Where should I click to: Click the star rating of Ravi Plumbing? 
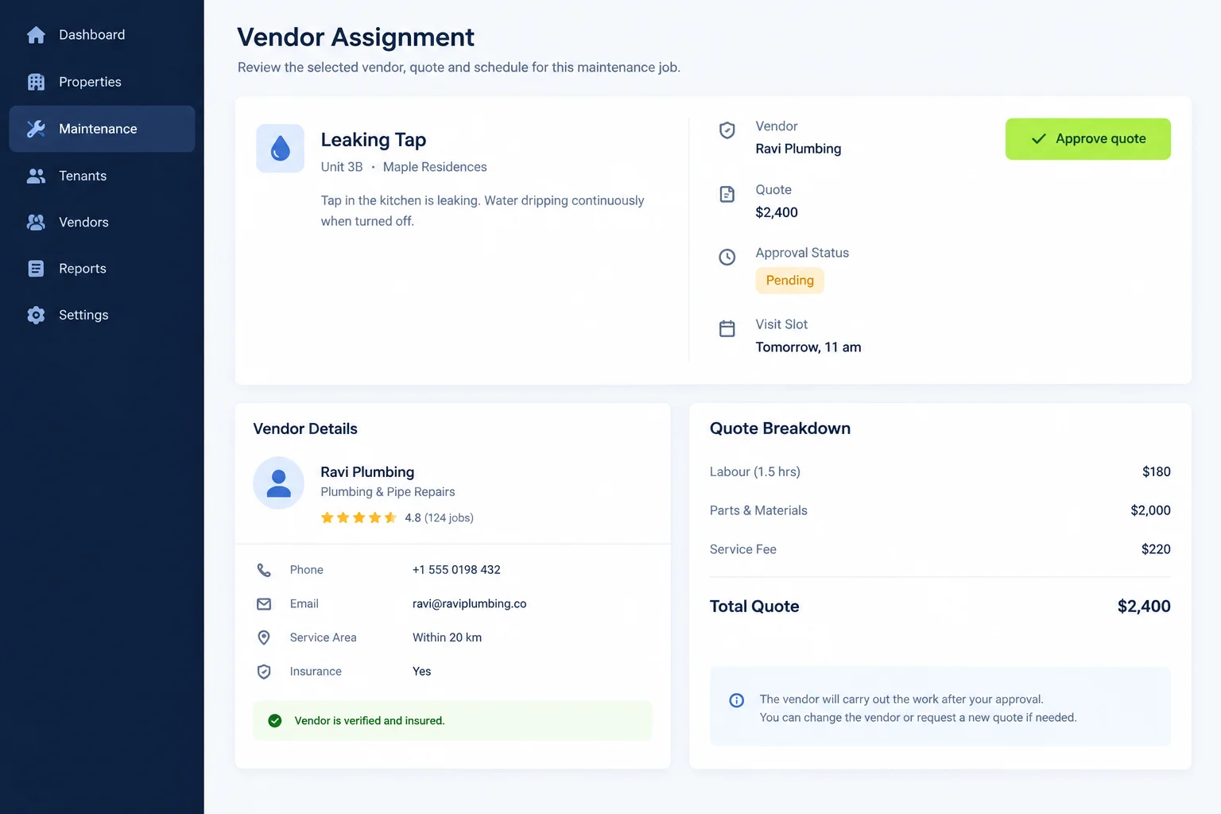click(x=359, y=517)
